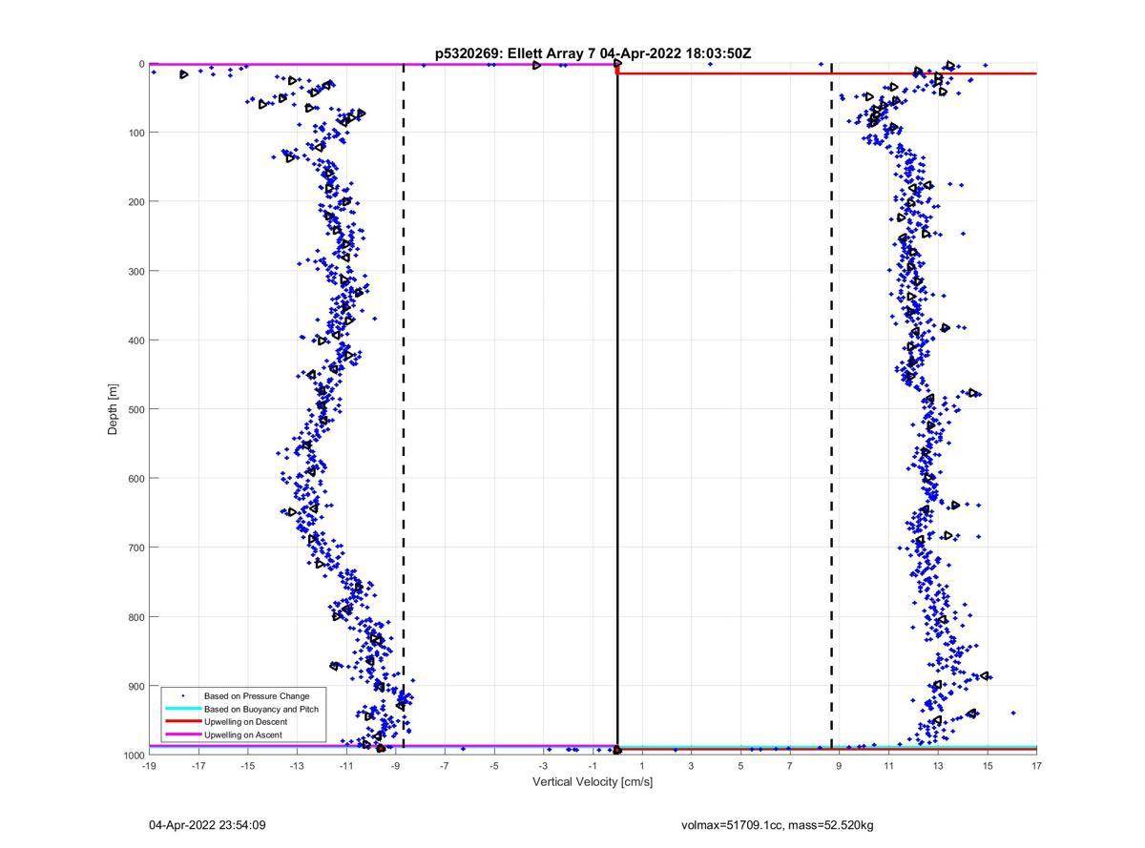Click y-axis tick label '300'
The image size is (1145, 848).
135,271
